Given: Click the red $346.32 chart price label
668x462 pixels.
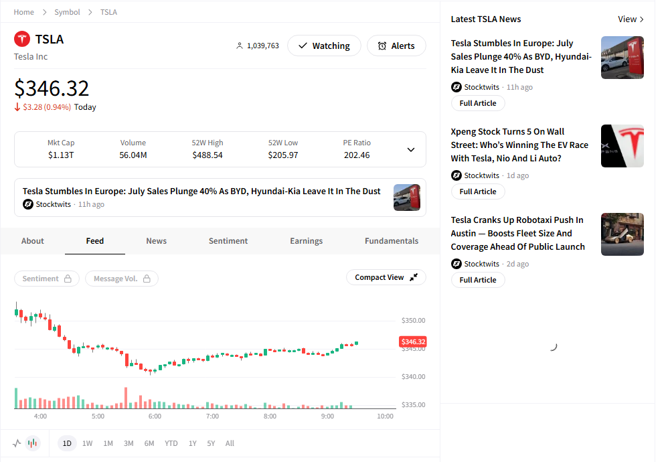Looking at the screenshot, I should point(413,341).
